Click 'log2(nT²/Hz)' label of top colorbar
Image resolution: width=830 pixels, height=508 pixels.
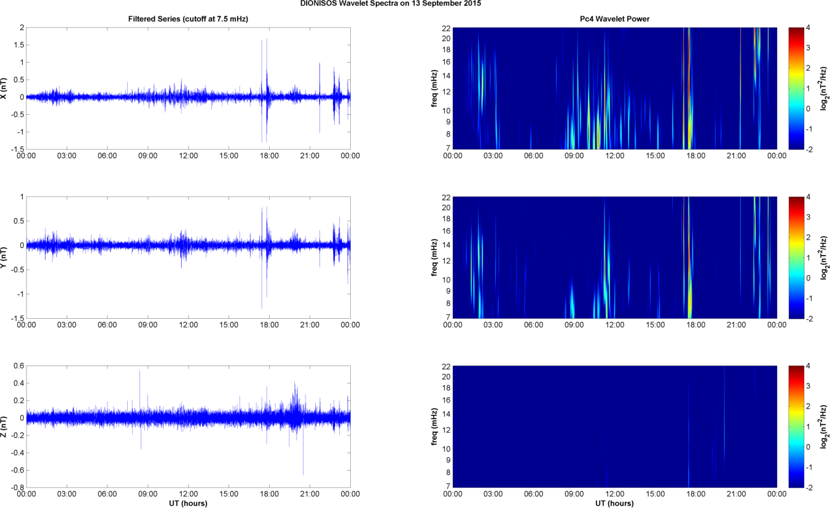(825, 88)
